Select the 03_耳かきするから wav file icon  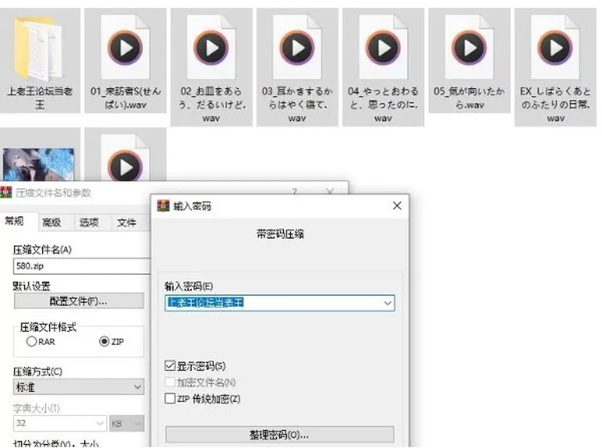click(x=297, y=47)
